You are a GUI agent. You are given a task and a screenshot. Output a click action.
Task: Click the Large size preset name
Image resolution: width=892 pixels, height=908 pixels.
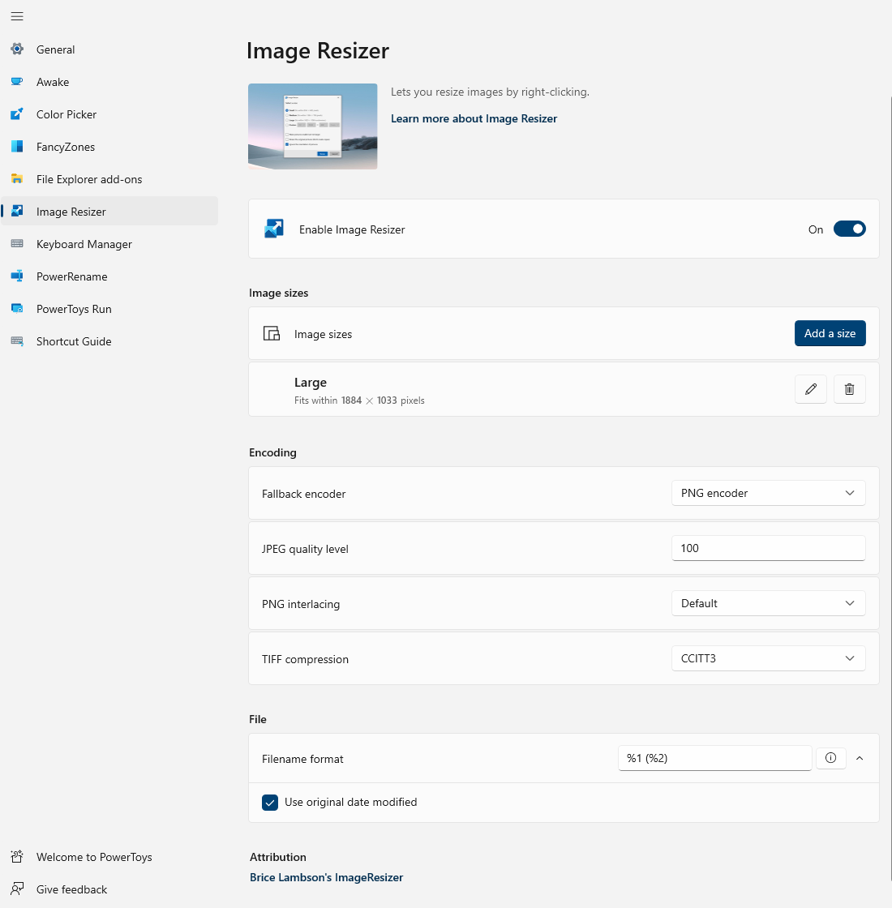[311, 382]
